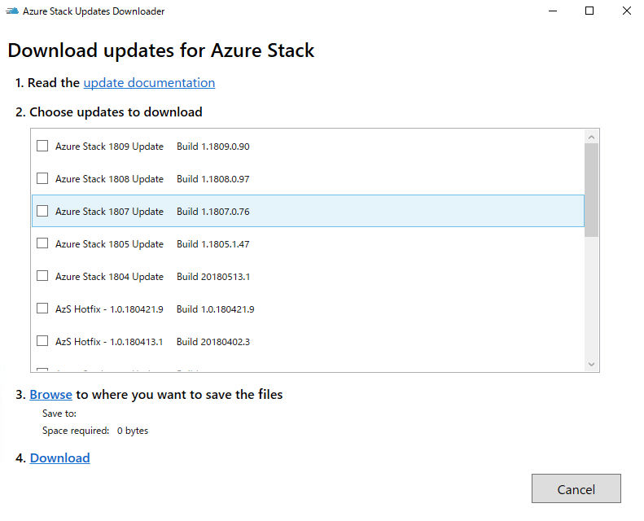644x521 pixels.
Task: Open the update documentation link
Action: tap(149, 83)
